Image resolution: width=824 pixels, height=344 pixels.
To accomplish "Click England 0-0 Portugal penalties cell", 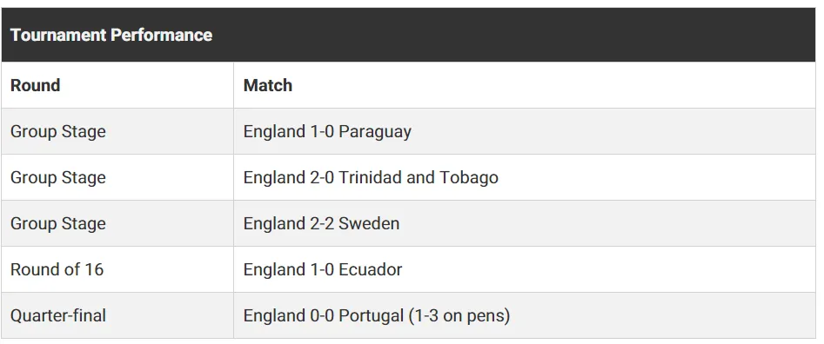I will (525, 315).
